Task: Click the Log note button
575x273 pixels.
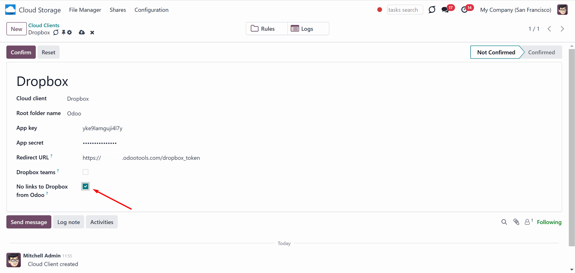Action: tap(69, 222)
